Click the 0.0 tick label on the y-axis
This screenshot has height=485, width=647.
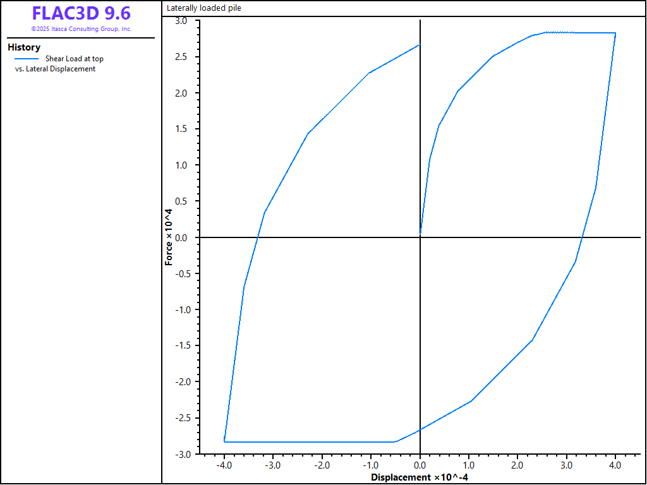[181, 237]
